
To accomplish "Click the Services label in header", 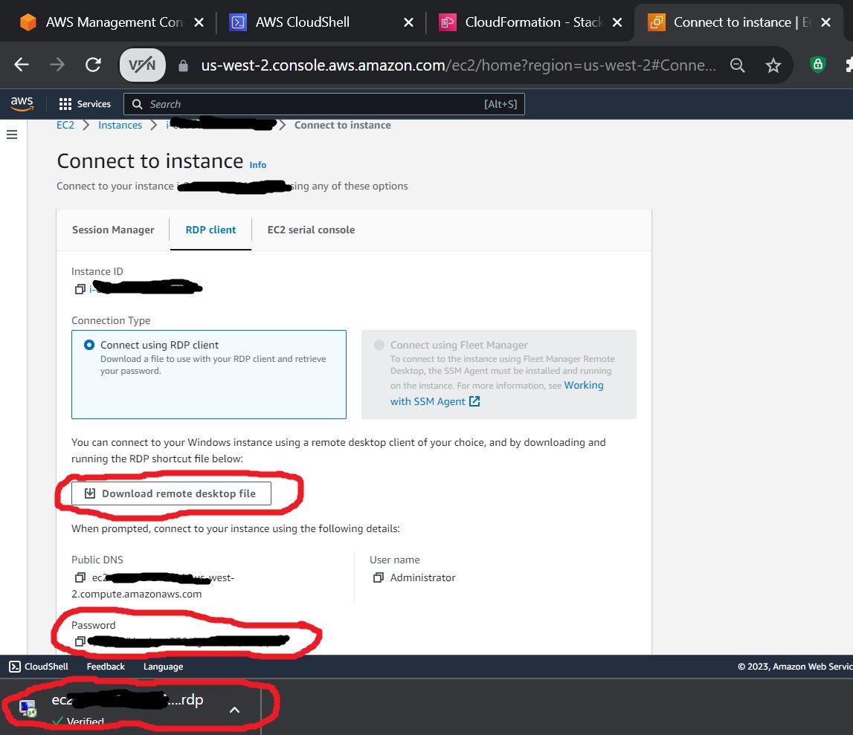I will pyautogui.click(x=94, y=104).
